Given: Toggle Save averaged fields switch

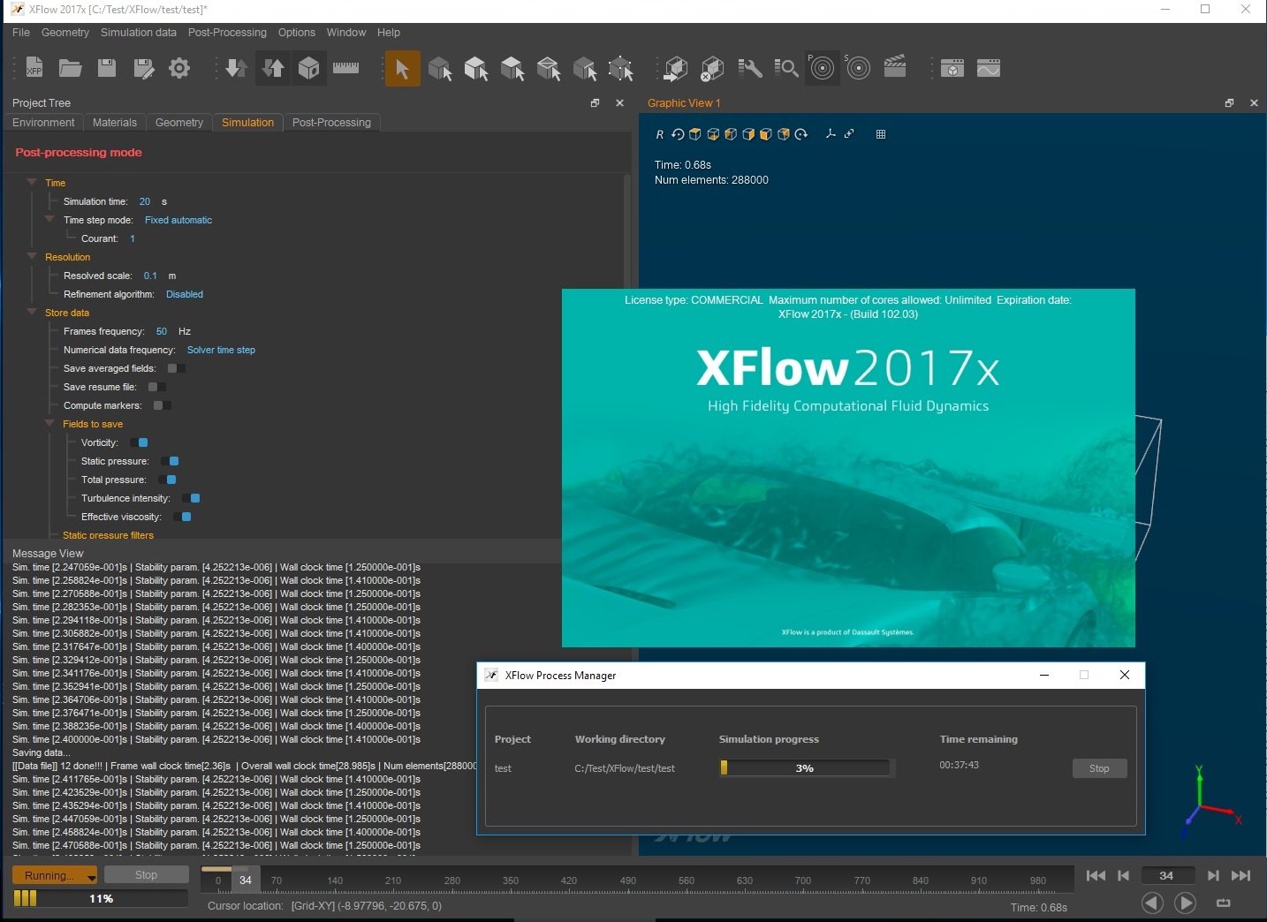Looking at the screenshot, I should (x=177, y=368).
